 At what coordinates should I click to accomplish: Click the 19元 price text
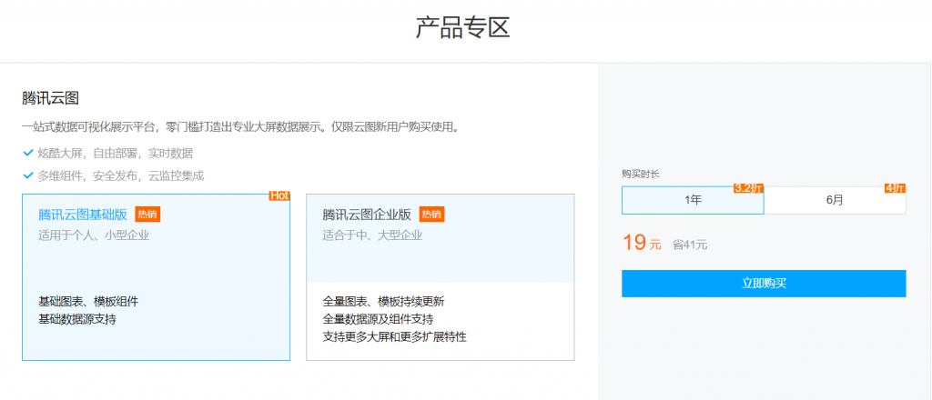coord(642,243)
